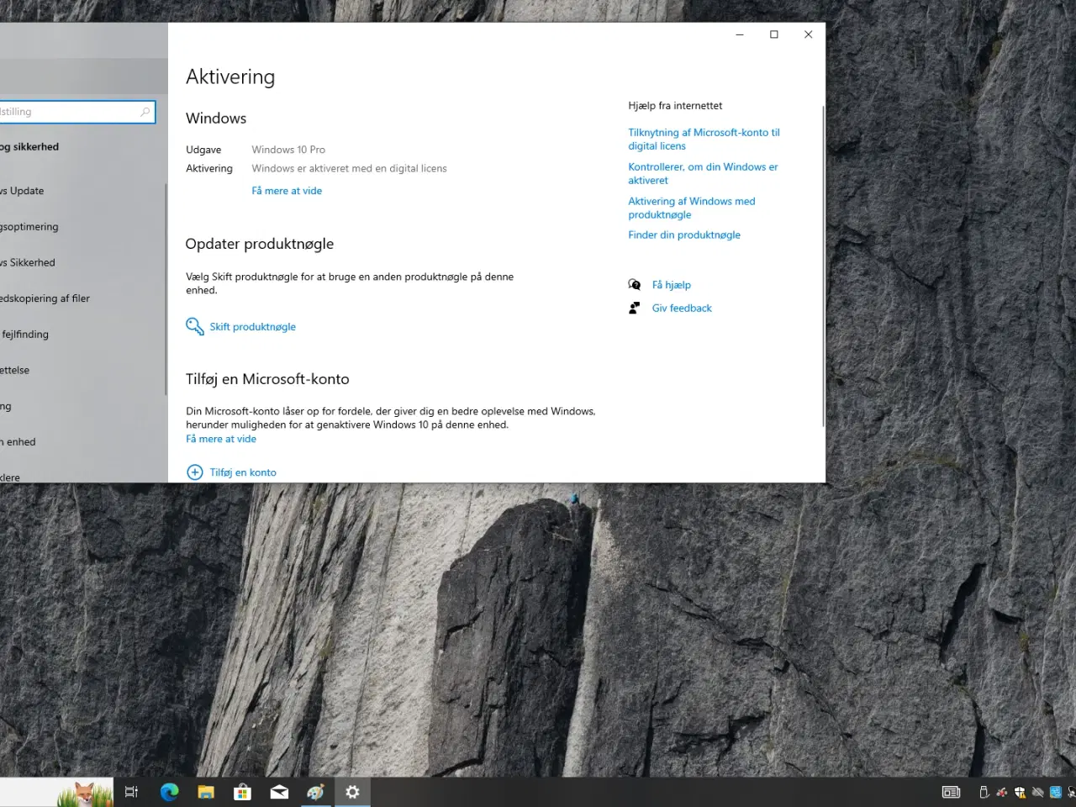Open Task View on the taskbar
Image resolution: width=1076 pixels, height=807 pixels.
(131, 791)
